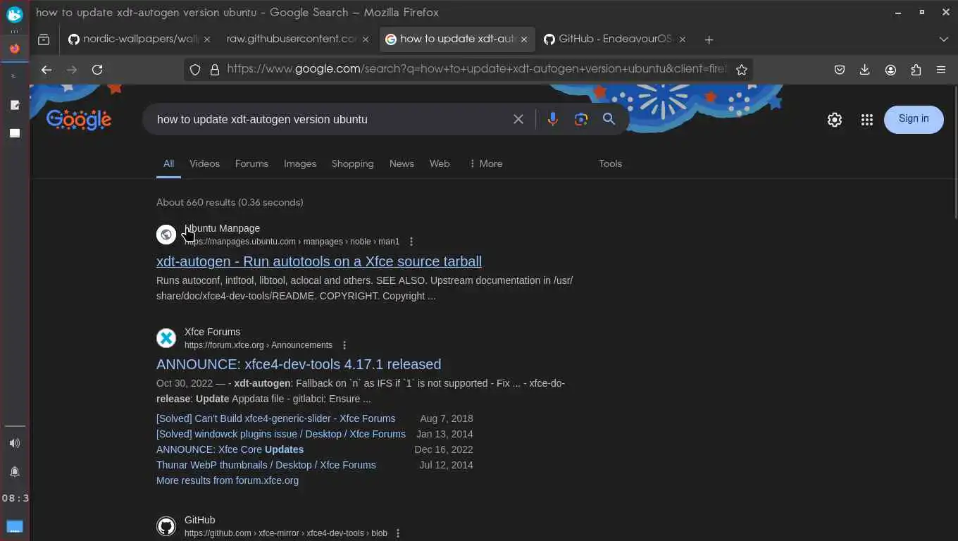Click More results from forum.xfce.org
The image size is (958, 541).
[x=228, y=480]
